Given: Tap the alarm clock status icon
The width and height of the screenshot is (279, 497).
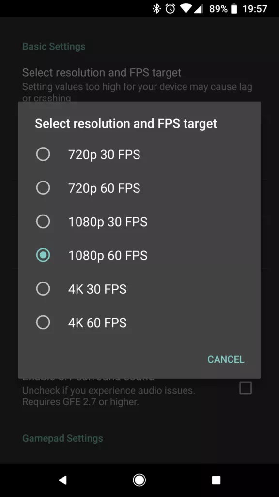Looking at the screenshot, I should click(170, 9).
